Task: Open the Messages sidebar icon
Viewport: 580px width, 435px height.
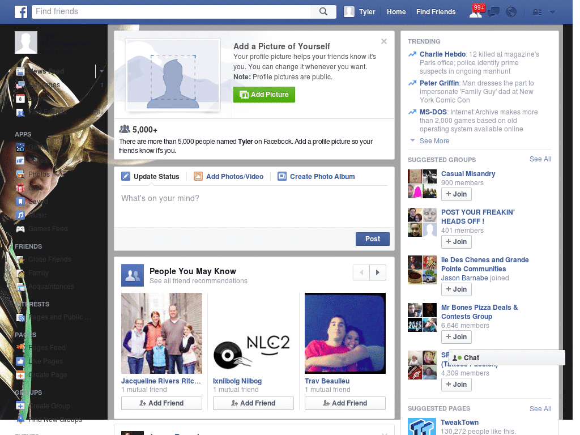Action: point(20,85)
